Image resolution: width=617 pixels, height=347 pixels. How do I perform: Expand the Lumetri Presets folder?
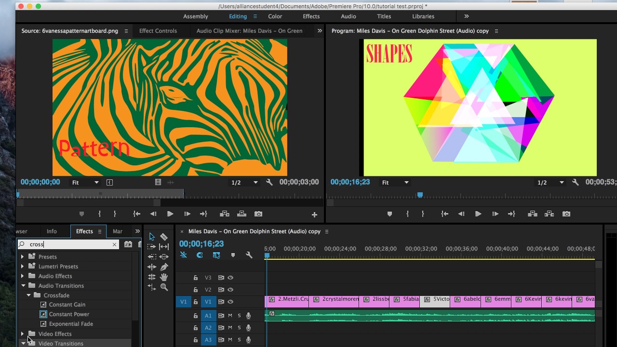point(22,267)
